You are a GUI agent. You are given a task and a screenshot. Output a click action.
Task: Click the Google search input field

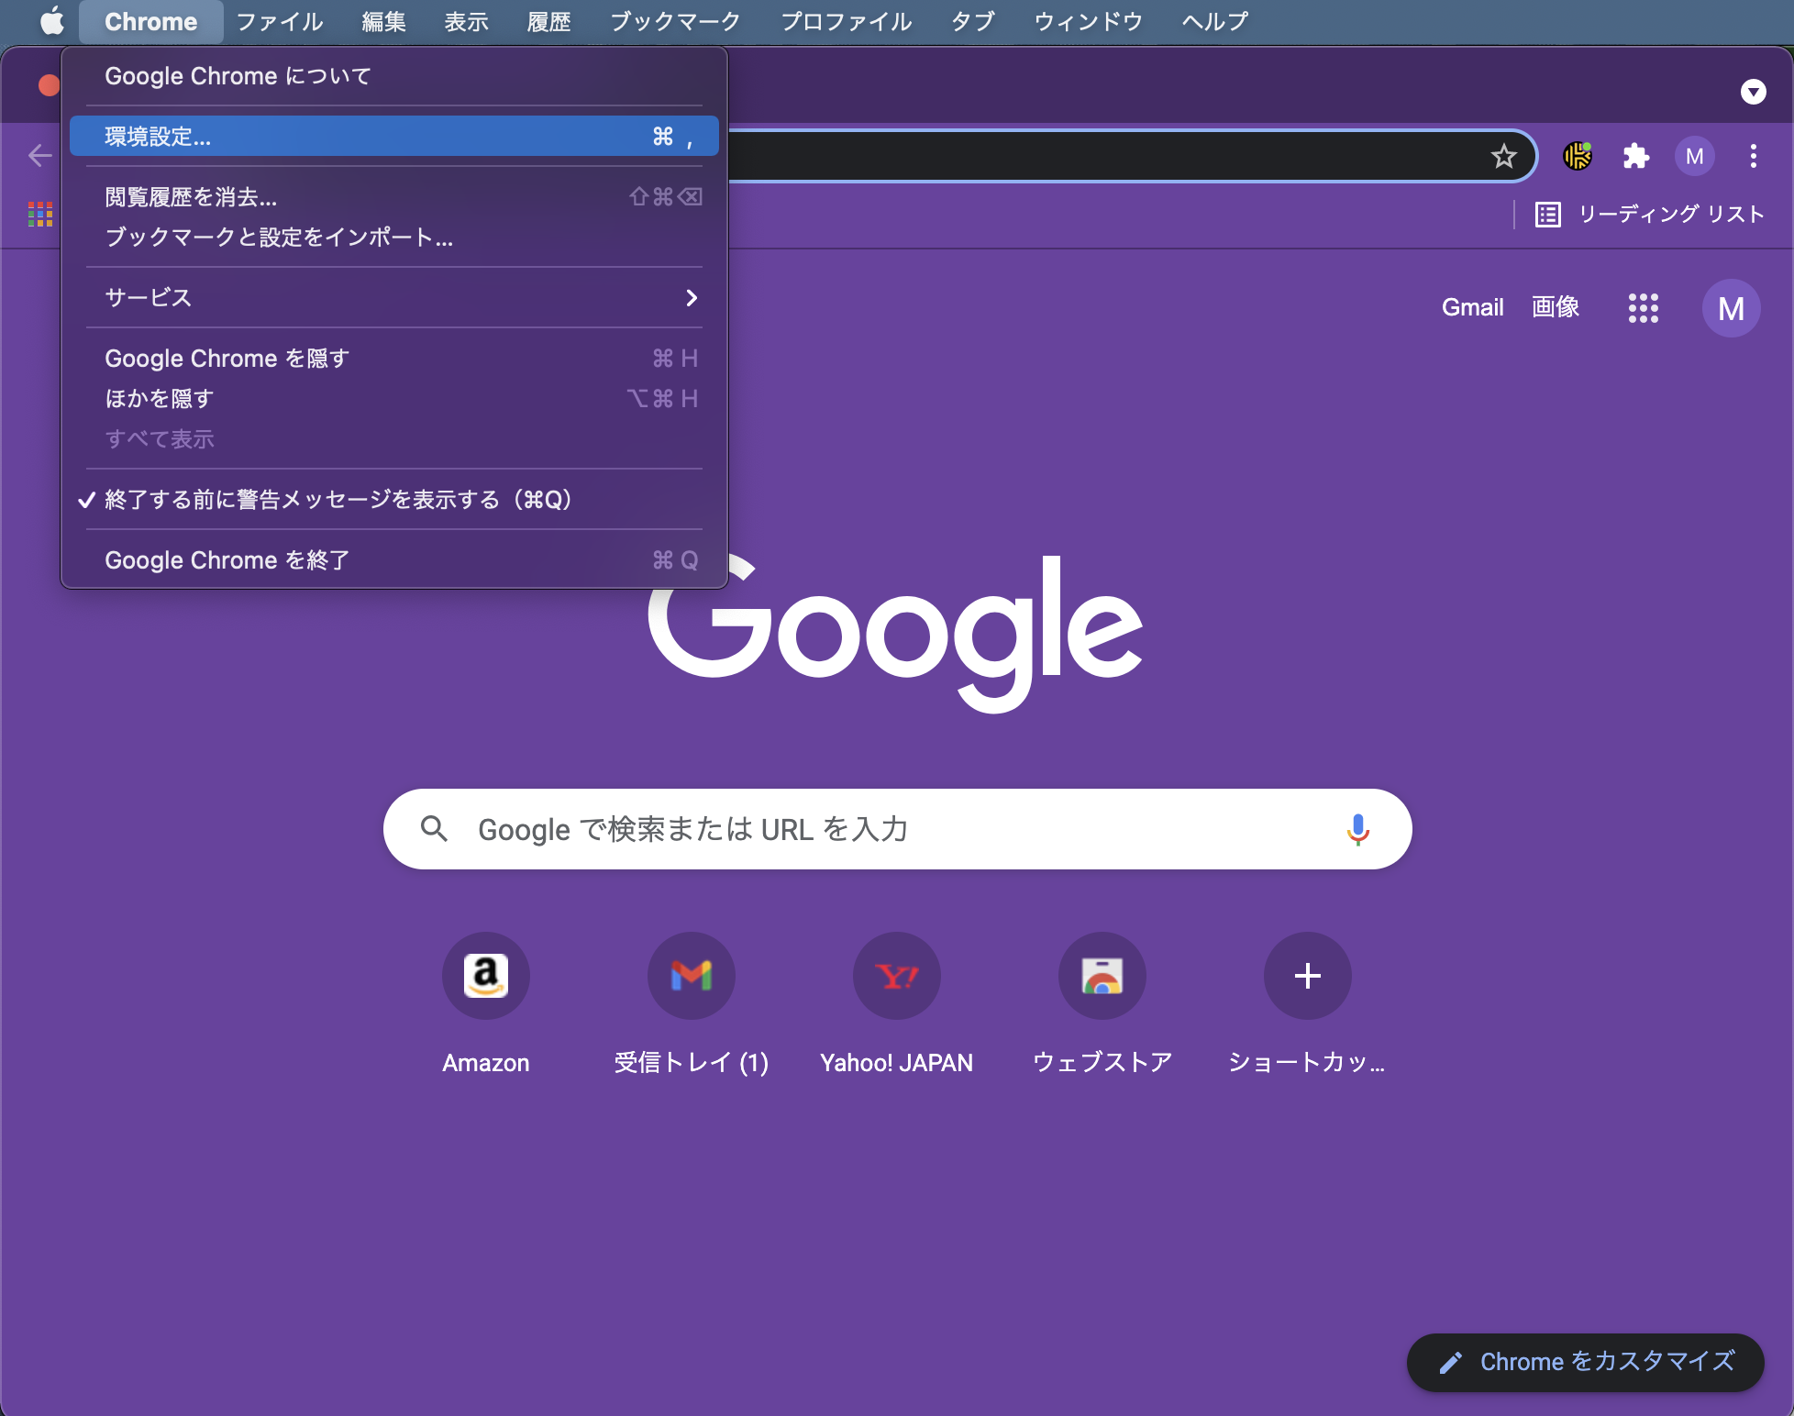pyautogui.click(x=825, y=829)
